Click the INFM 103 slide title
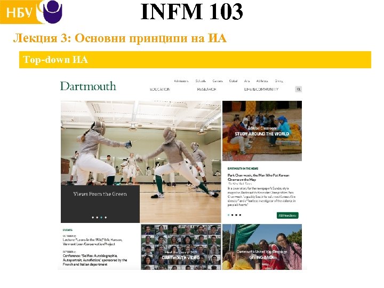Screen dimensions: 384x288 coord(192,12)
